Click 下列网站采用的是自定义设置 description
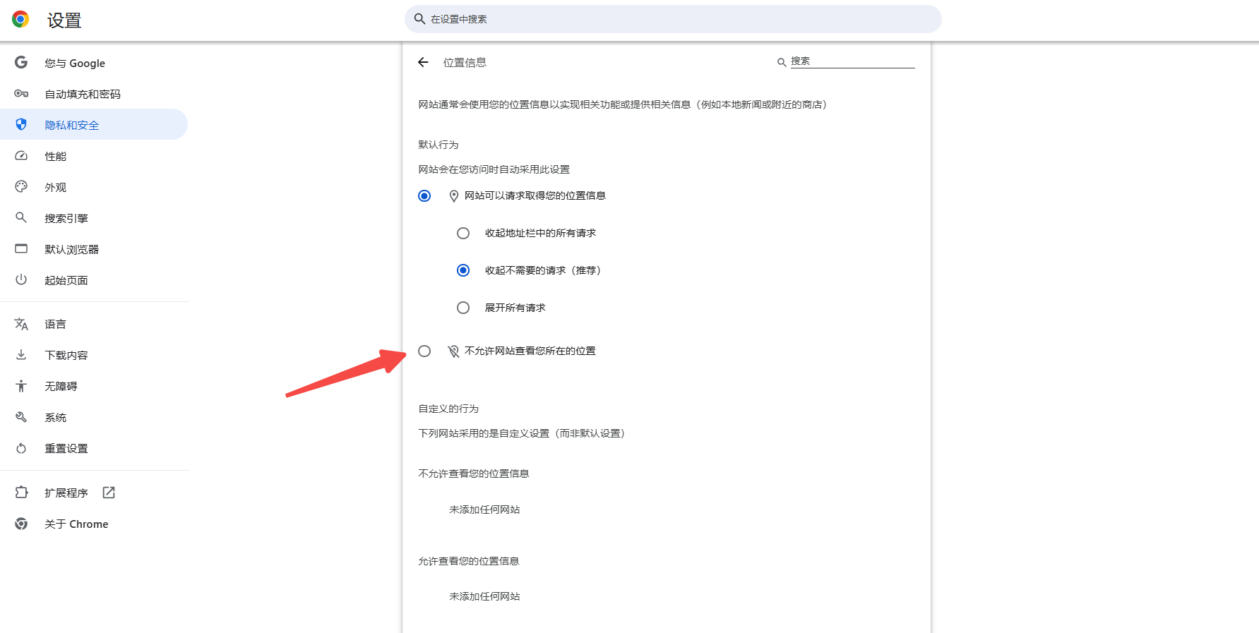The image size is (1259, 633). (x=523, y=433)
